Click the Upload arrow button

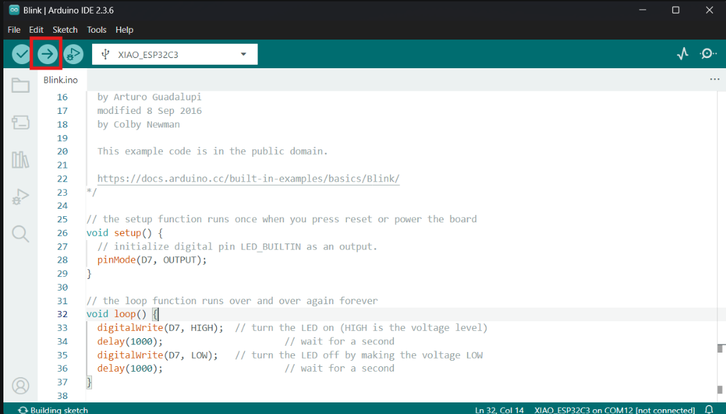pos(47,54)
